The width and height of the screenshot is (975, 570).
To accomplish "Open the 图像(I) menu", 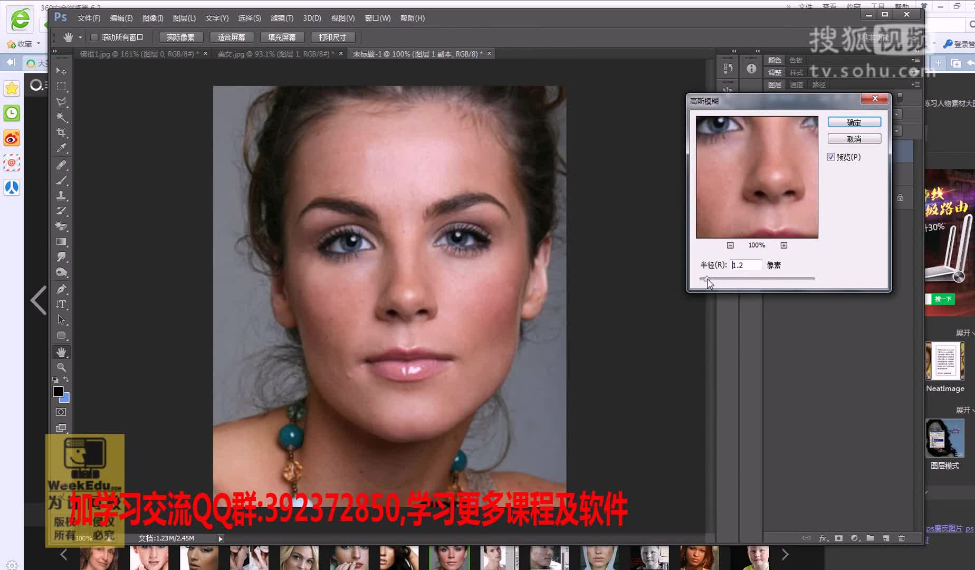I will click(153, 18).
